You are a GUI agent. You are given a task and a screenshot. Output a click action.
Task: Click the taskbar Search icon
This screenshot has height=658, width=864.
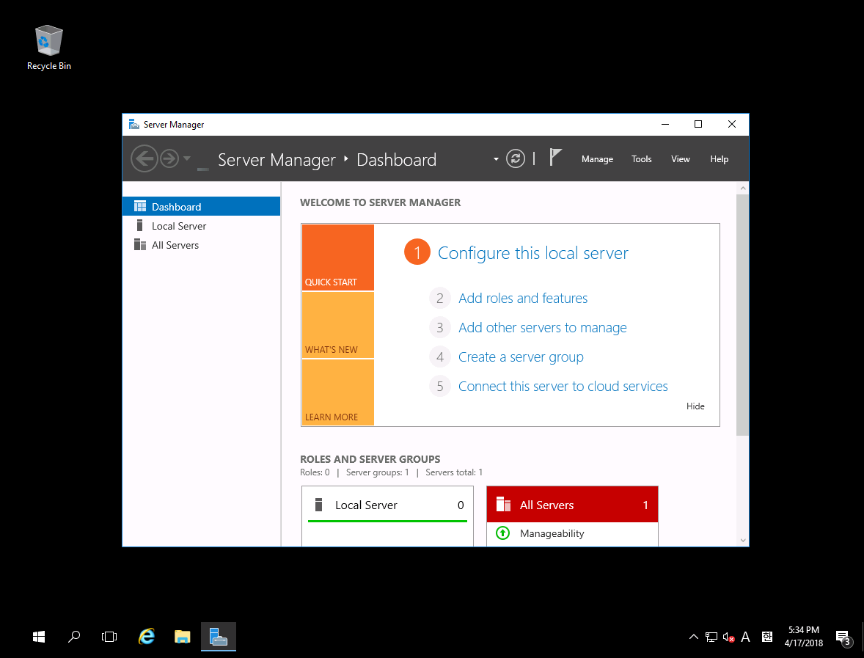[x=74, y=637]
